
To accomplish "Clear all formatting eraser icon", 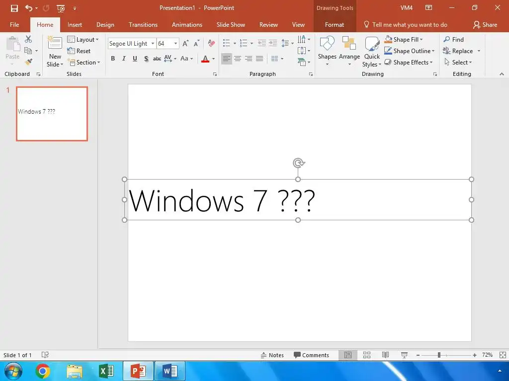I will coord(211,43).
